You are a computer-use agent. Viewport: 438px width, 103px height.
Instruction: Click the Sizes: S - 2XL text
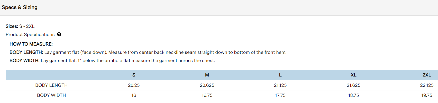20,26
